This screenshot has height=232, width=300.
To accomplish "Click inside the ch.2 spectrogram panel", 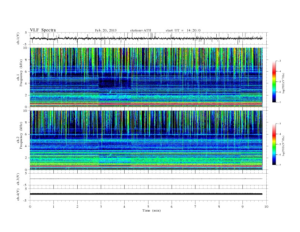I will click(x=146, y=140).
